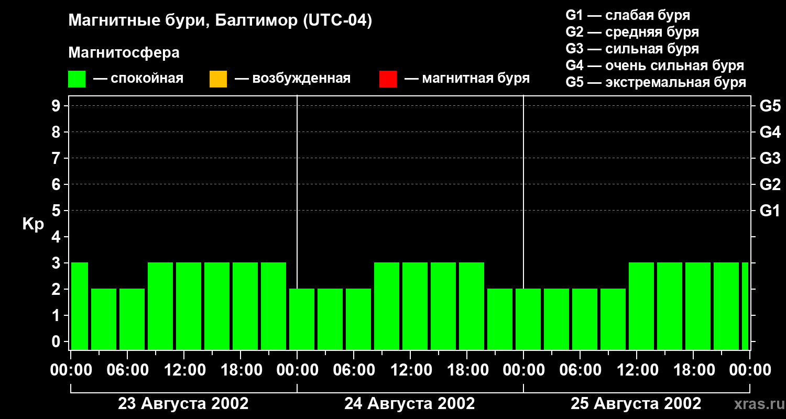Click the Kp 2 bar at 02:00–05:00 on 23 August

104,319
